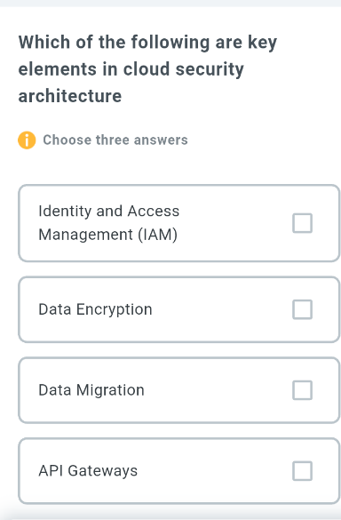Screen dimensions: 341x520
Task: Select the API Gateways answer card
Action: tap(179, 470)
